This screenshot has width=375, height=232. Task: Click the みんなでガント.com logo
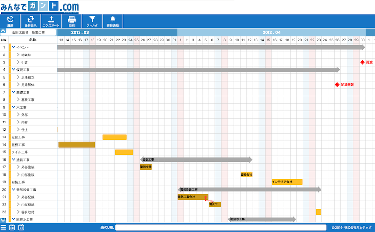click(x=40, y=7)
